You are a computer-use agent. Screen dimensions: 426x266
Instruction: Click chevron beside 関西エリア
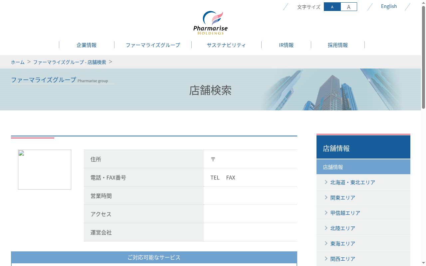(x=326, y=259)
